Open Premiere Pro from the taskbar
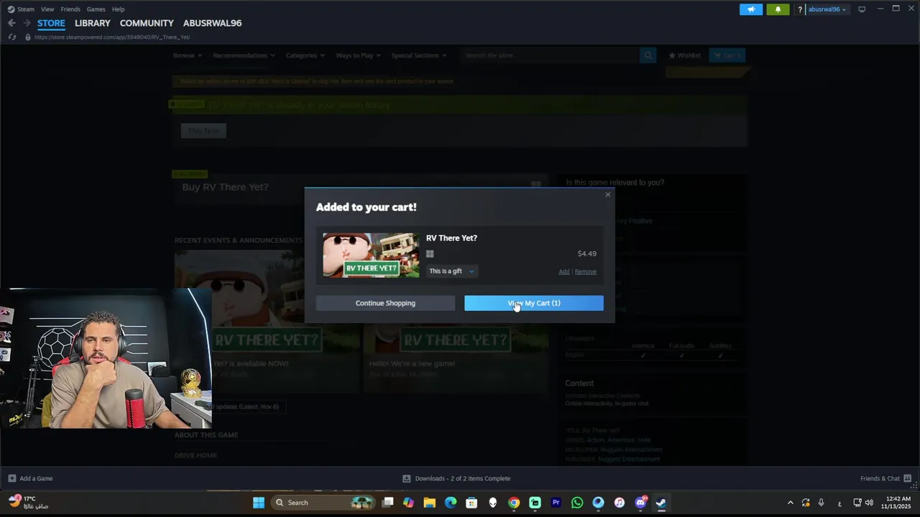 click(556, 503)
